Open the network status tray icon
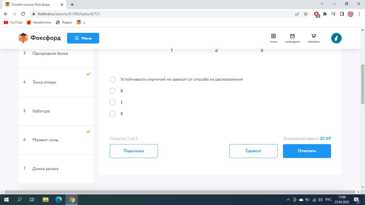 pyautogui.click(x=314, y=200)
